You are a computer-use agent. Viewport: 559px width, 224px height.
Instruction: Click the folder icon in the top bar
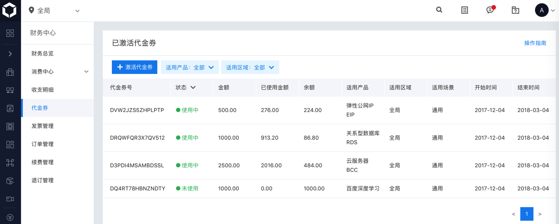[x=515, y=10]
